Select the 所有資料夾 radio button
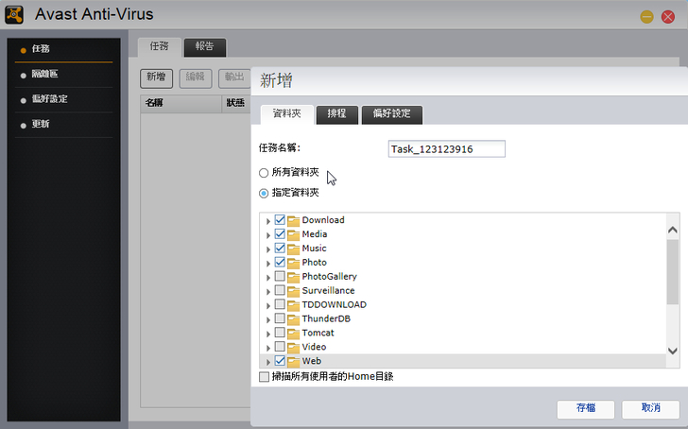The height and width of the screenshot is (429, 688). pyautogui.click(x=264, y=173)
